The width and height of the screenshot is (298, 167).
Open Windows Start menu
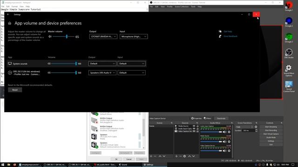point(3,165)
